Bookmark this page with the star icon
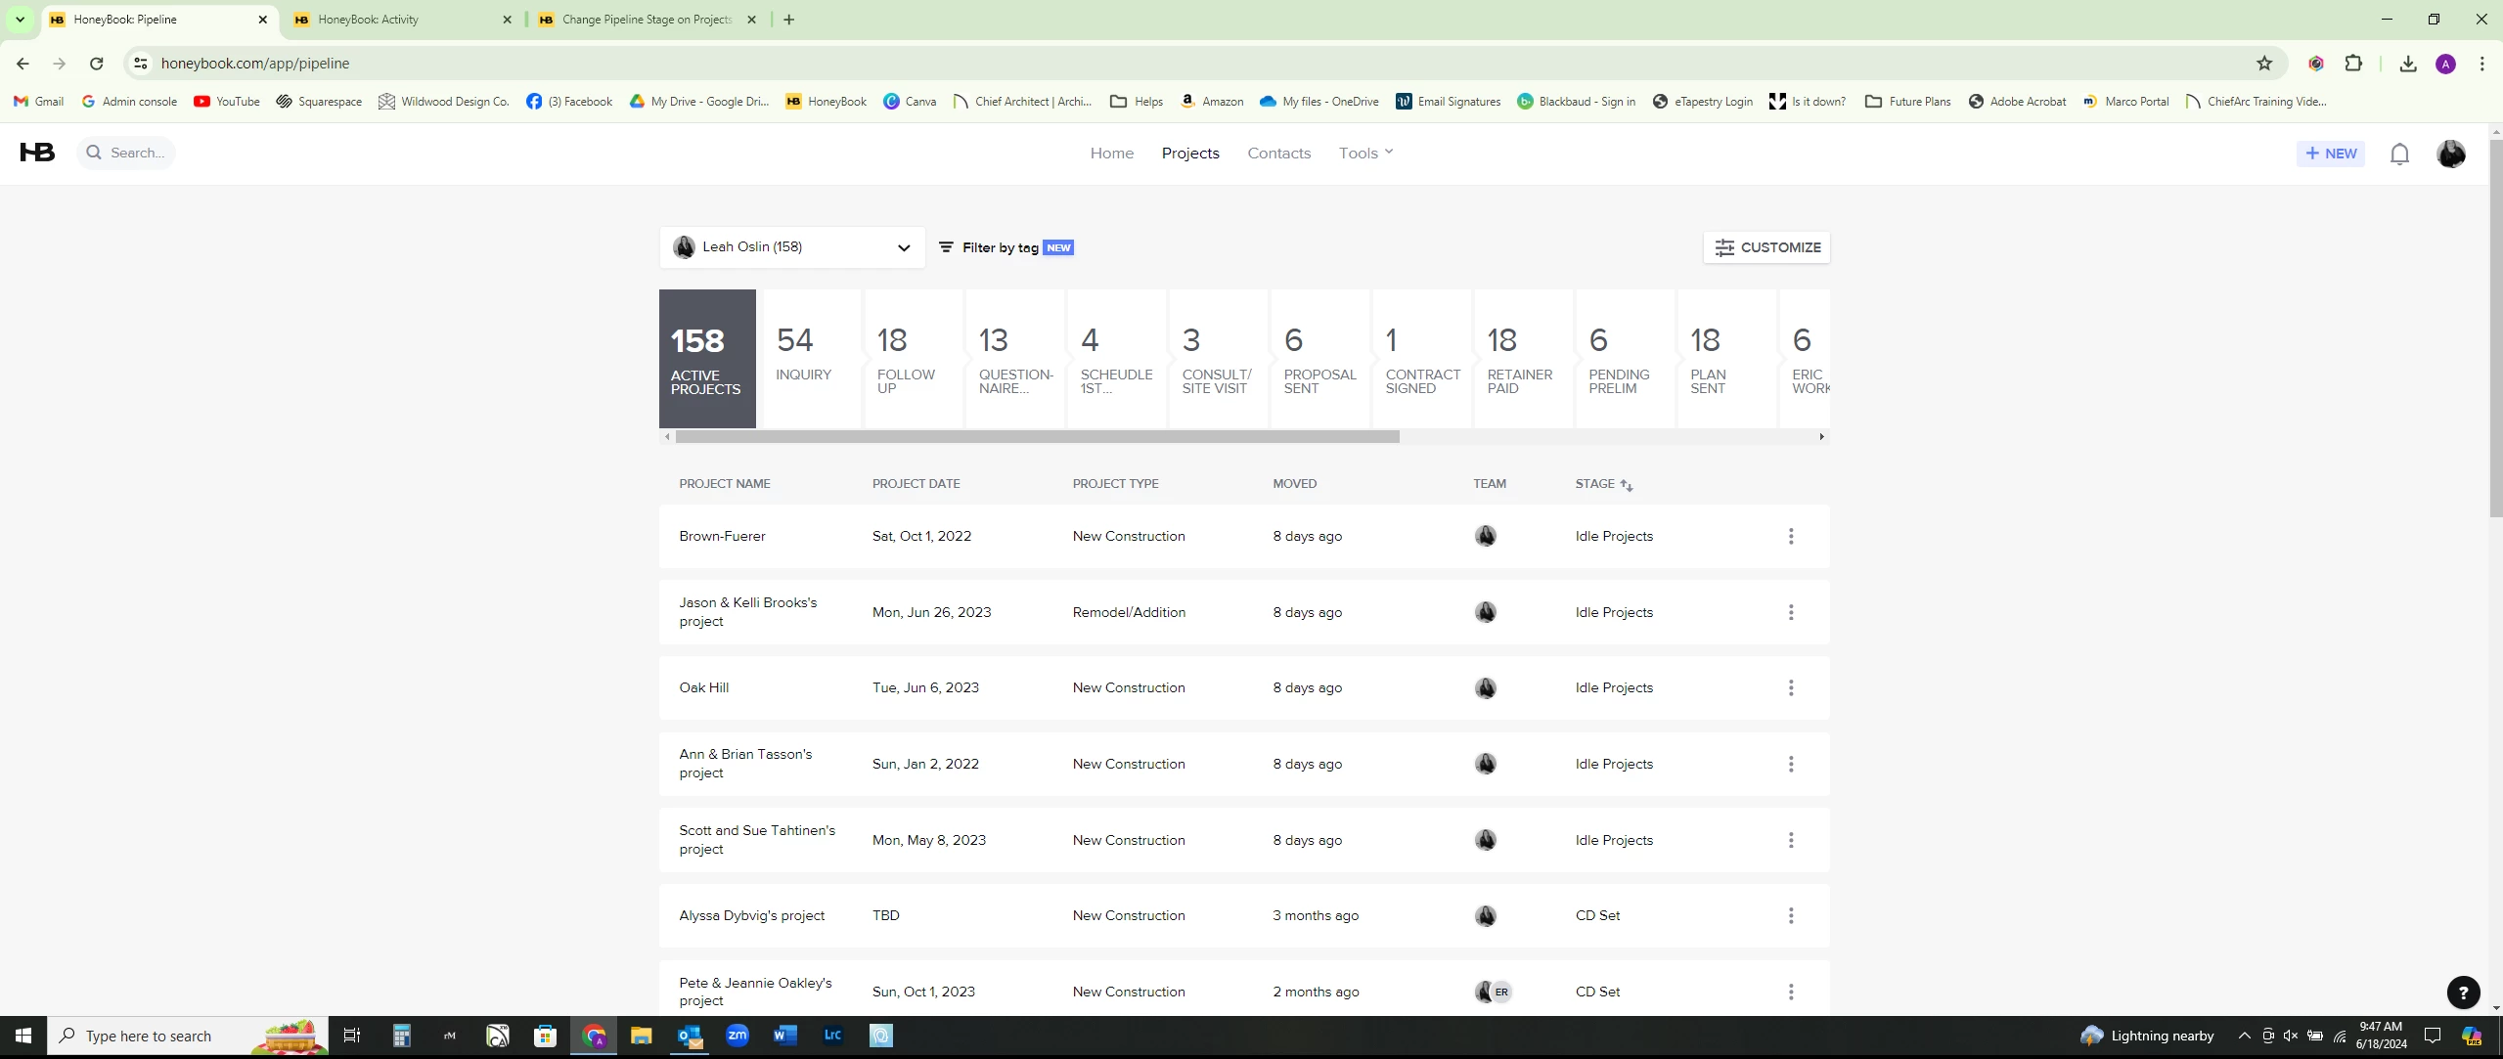Viewport: 2503px width, 1059px height. point(2263,64)
